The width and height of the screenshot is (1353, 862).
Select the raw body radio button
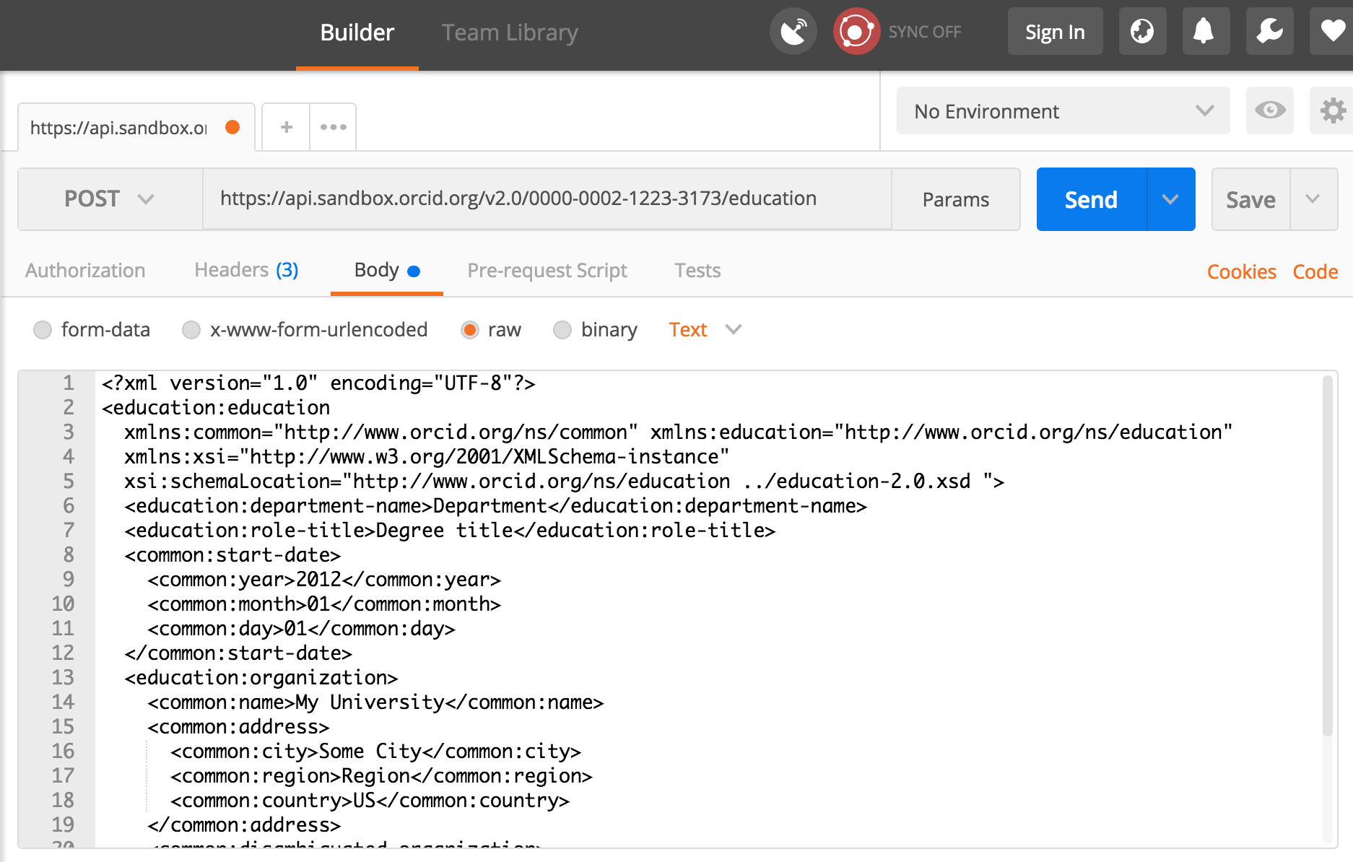[470, 330]
